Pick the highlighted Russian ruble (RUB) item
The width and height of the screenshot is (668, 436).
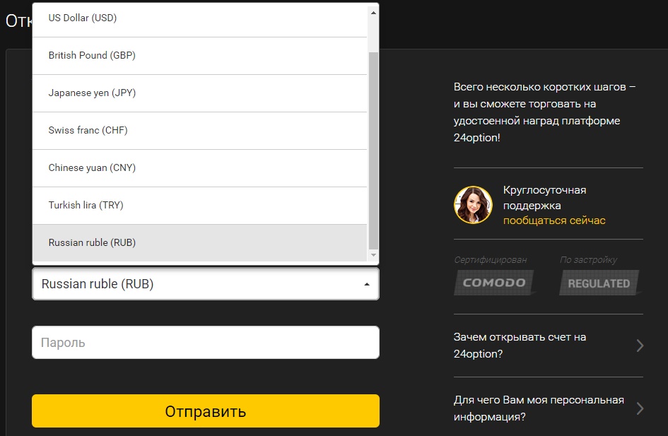tap(200, 242)
